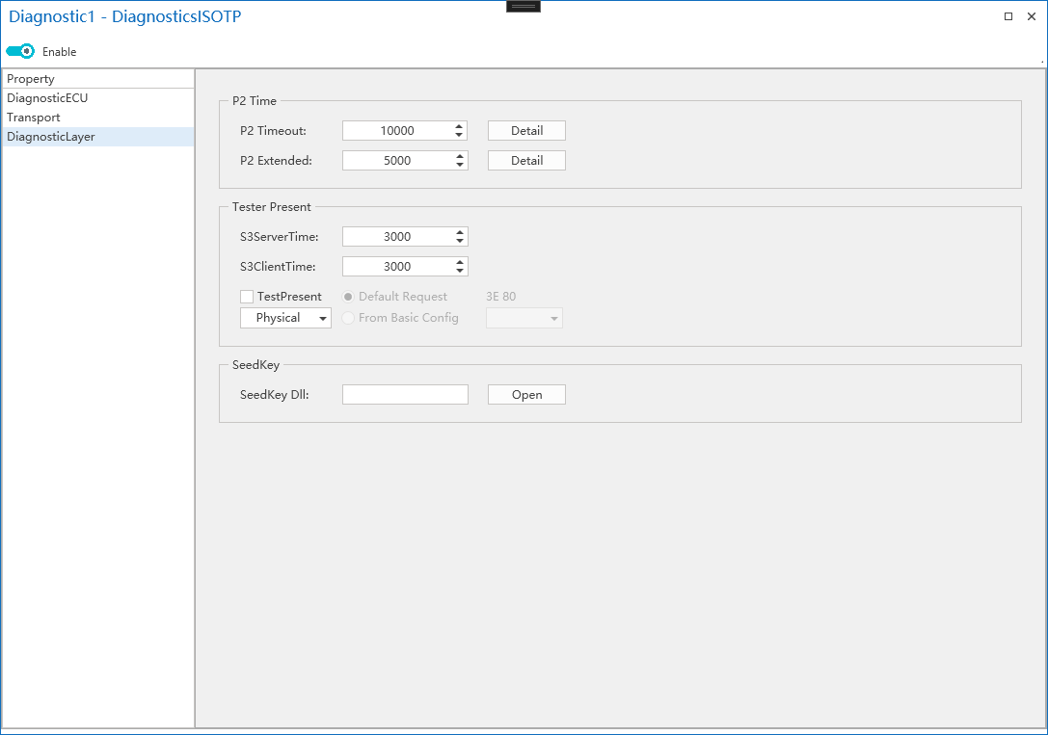The image size is (1048, 735).
Task: Increase S3ClientTime value with up arrow
Action: coord(460,262)
